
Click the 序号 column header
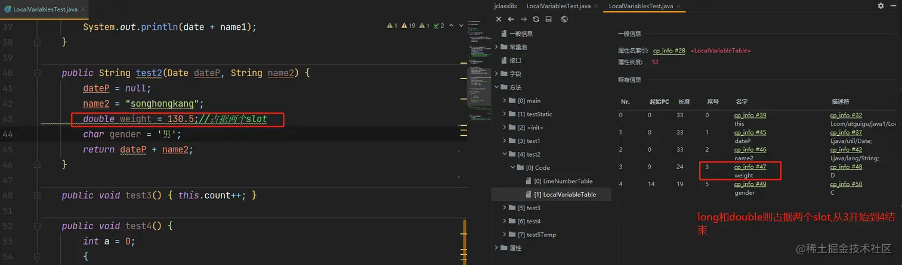point(712,102)
